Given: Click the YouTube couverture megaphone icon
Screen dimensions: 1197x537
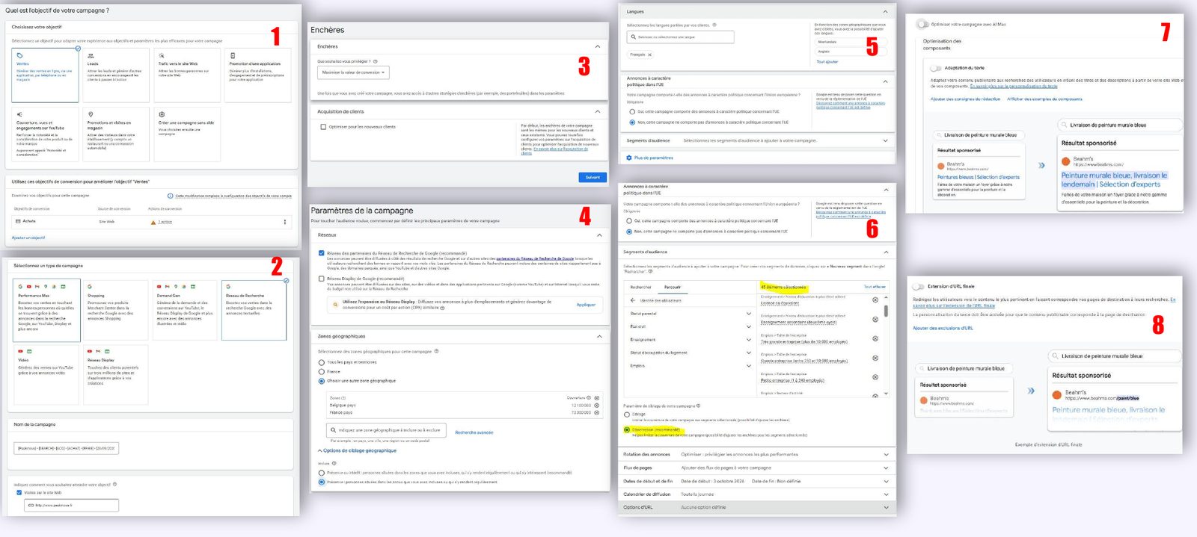Looking at the screenshot, I should pyautogui.click(x=19, y=114).
